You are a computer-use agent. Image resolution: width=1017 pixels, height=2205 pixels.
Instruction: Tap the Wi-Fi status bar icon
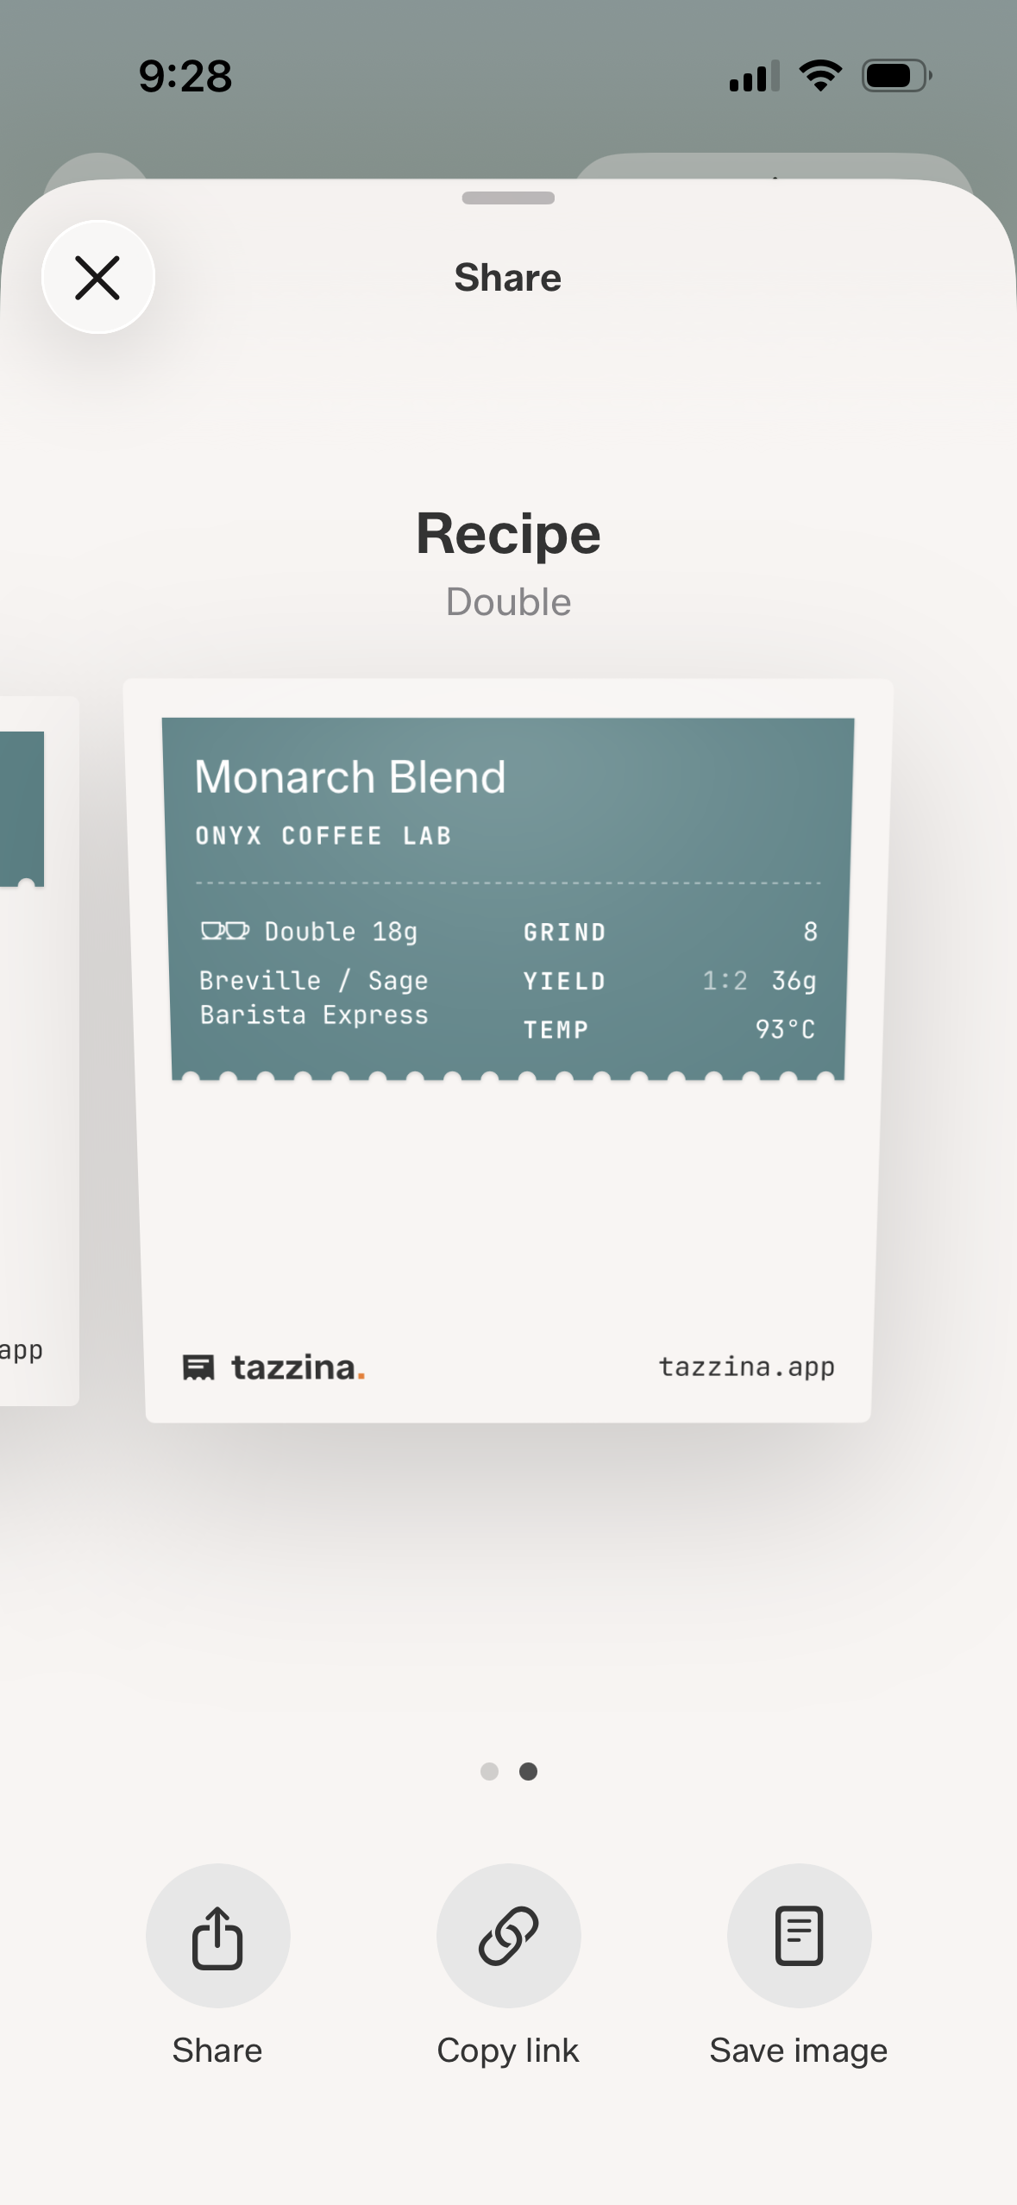click(x=821, y=76)
